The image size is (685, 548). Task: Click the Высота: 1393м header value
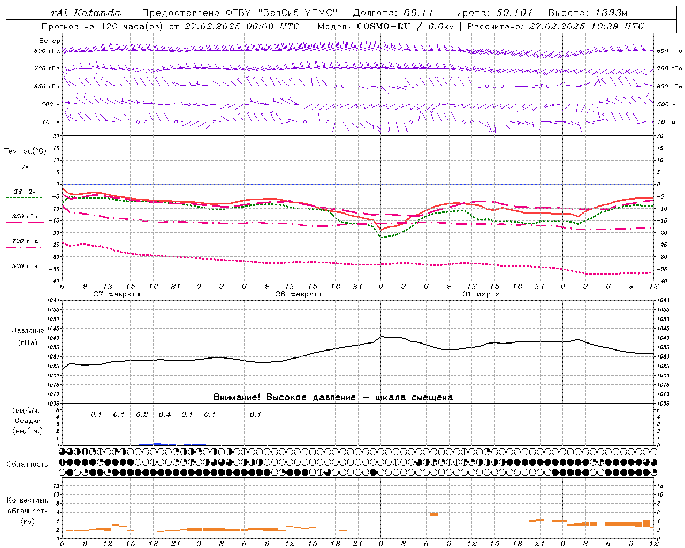tap(588, 13)
